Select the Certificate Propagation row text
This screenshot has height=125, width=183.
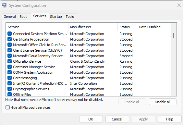[x=31, y=39]
